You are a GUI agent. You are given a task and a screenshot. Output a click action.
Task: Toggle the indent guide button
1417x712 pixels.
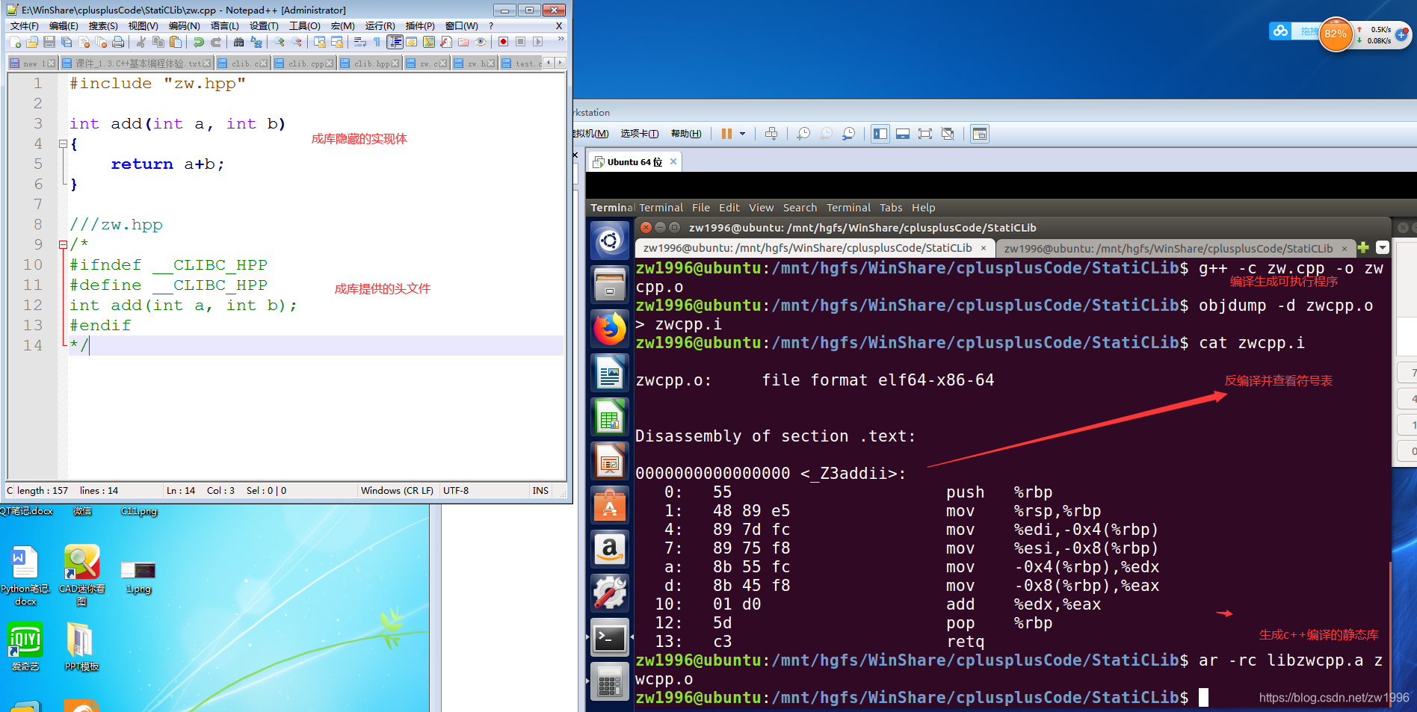click(x=395, y=42)
